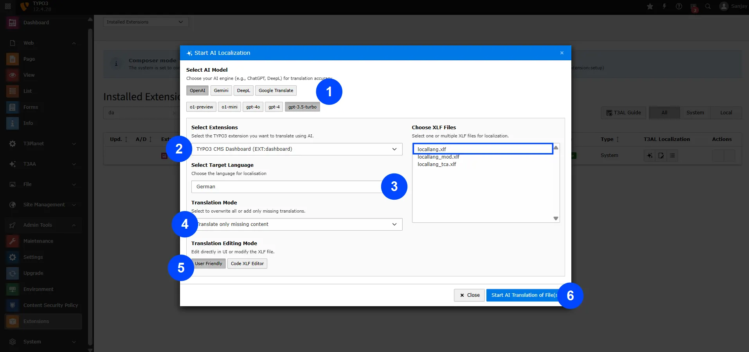Viewport: 749px width, 352px height.
Task: Select the Gemini engine
Action: (221, 90)
